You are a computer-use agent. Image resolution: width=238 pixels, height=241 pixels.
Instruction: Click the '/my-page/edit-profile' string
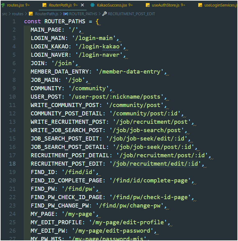[x=128, y=222]
